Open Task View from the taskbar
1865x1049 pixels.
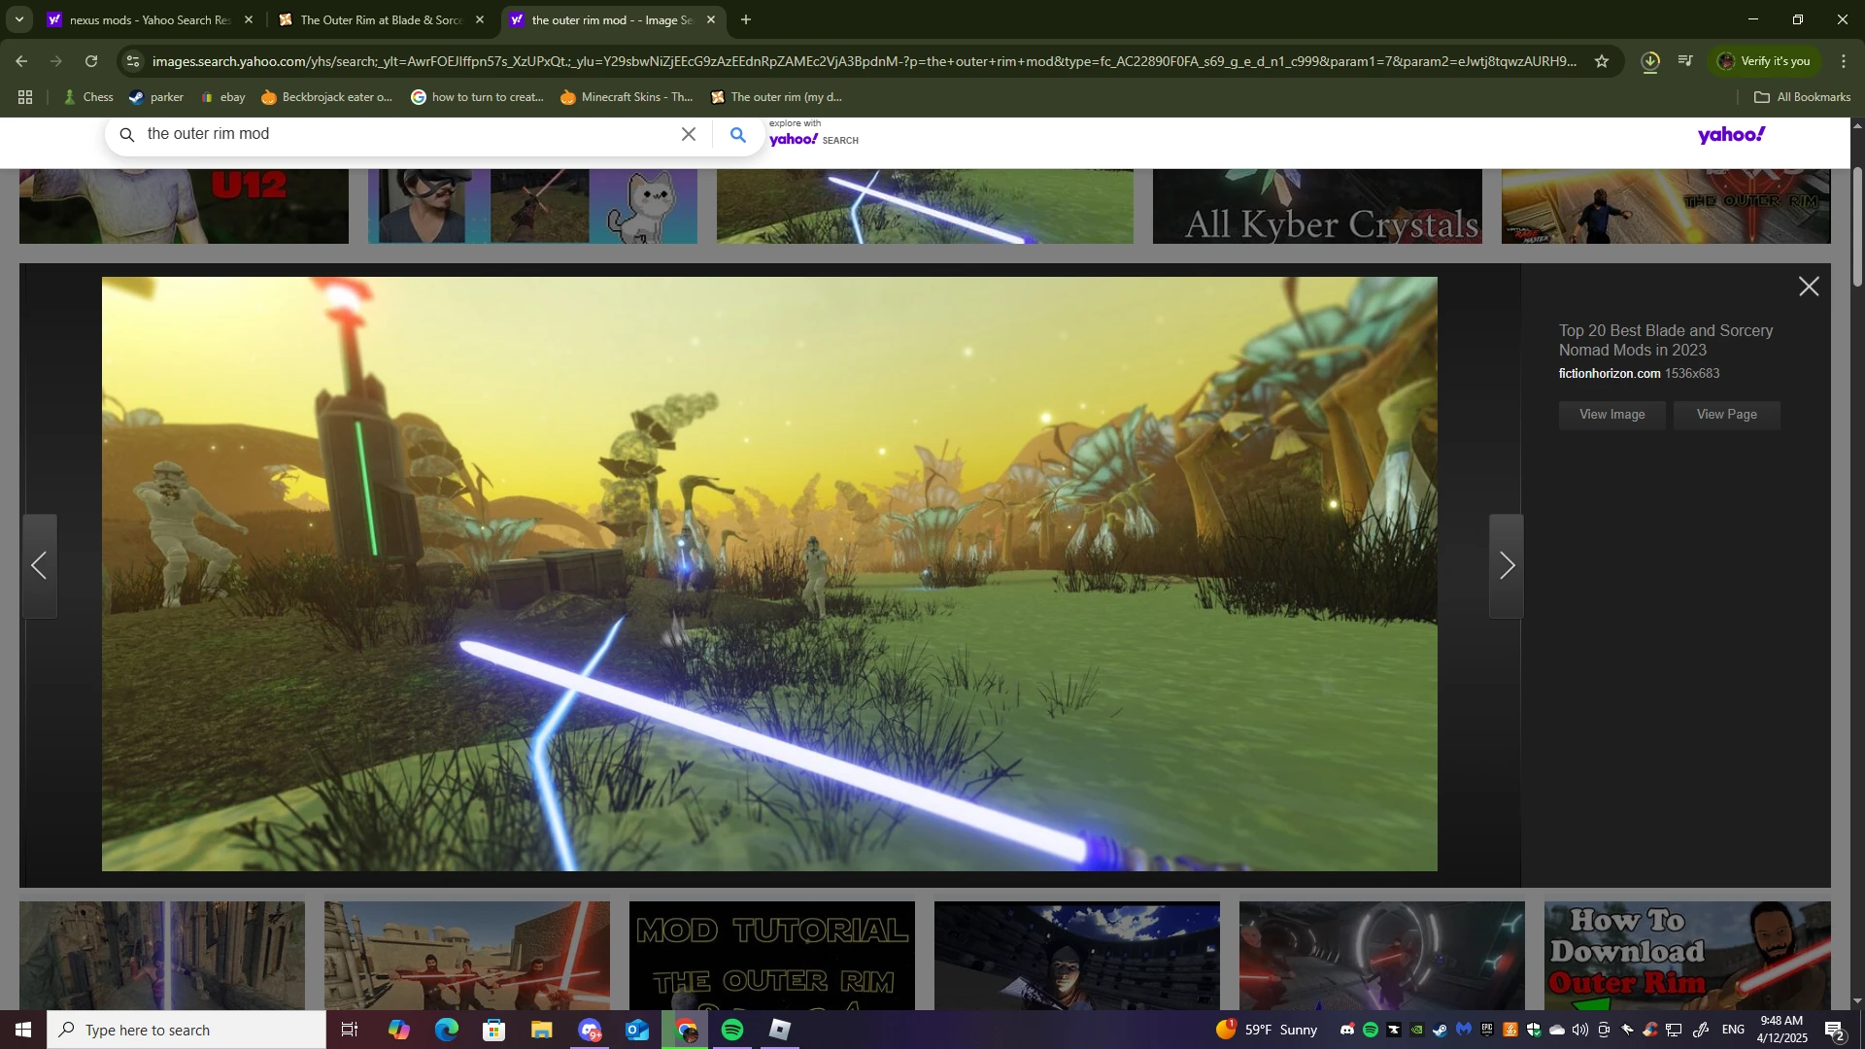click(x=350, y=1030)
